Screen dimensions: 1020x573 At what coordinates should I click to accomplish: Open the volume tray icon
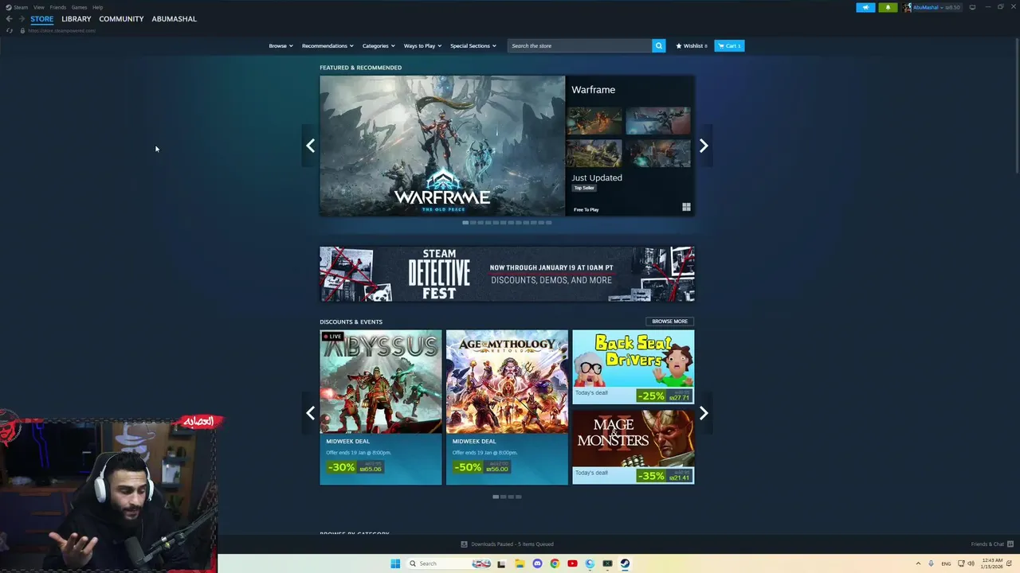click(x=971, y=563)
